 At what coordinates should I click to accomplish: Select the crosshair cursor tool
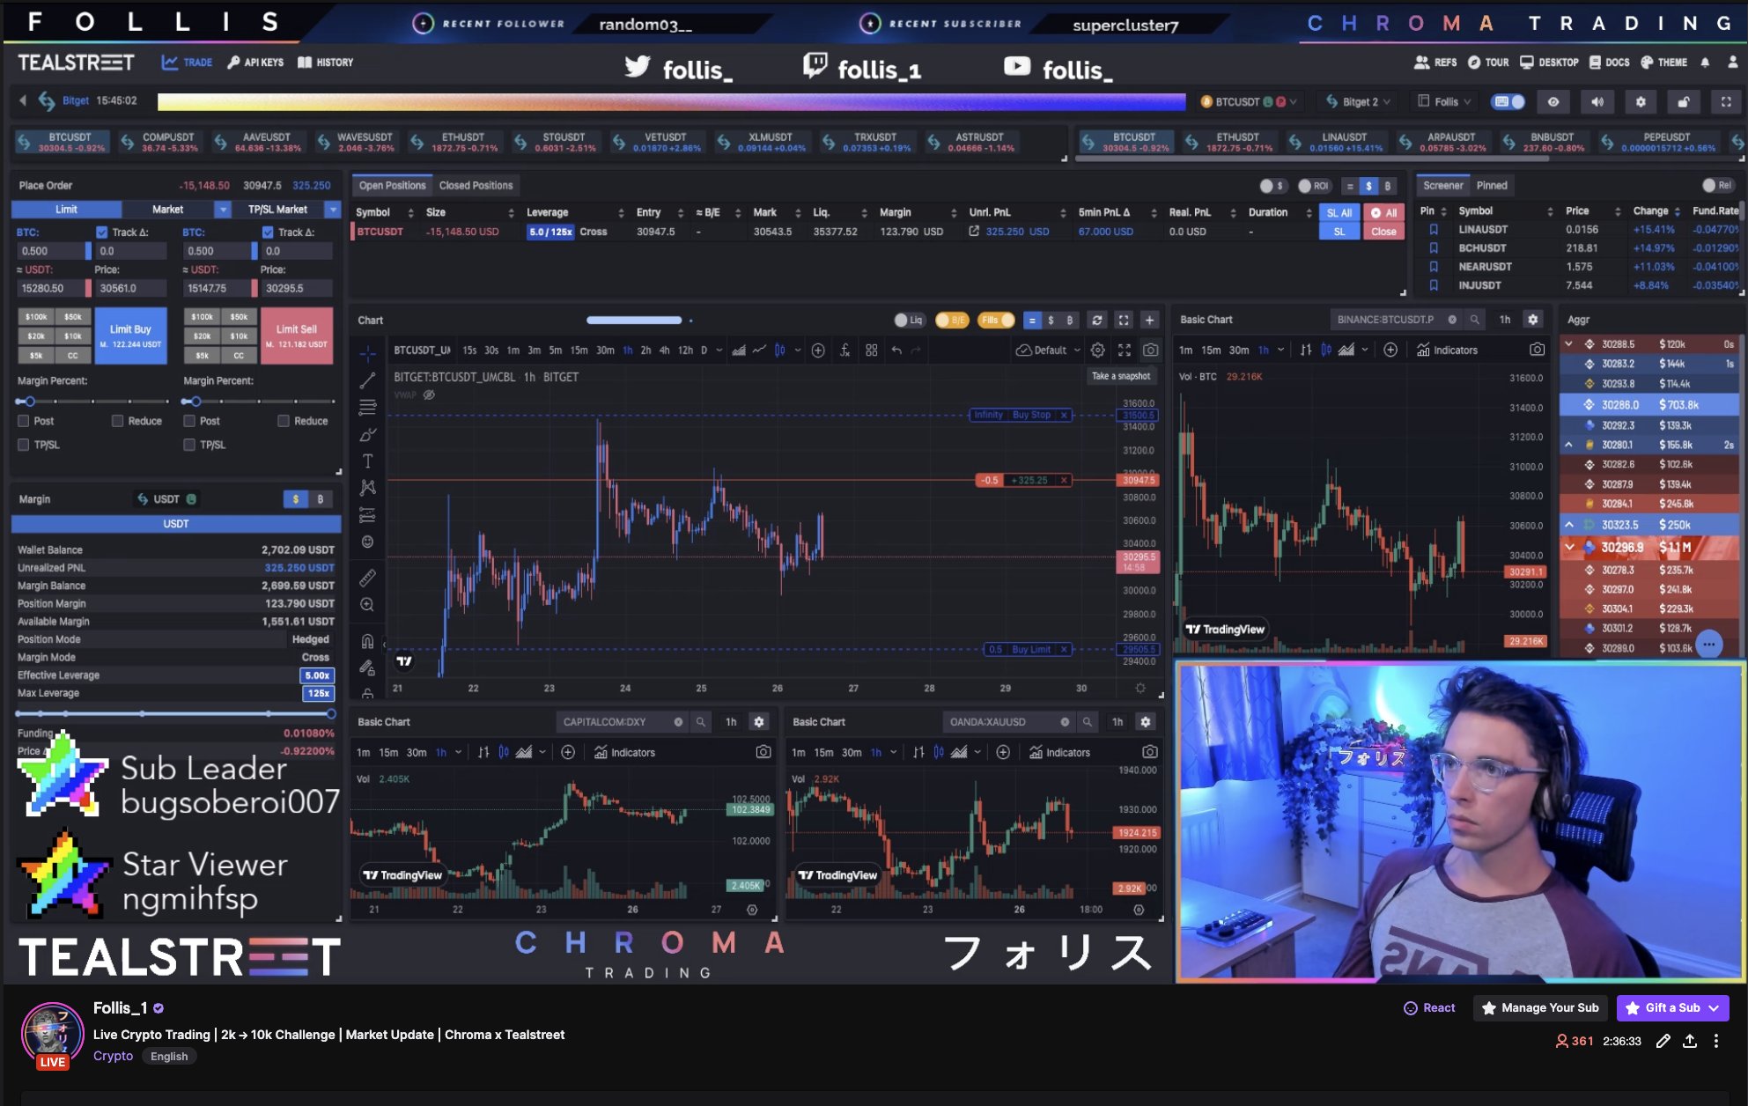(x=367, y=354)
